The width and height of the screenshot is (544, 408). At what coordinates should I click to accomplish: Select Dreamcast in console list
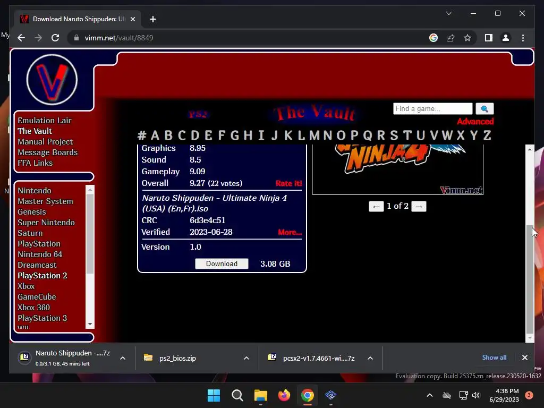pos(37,265)
